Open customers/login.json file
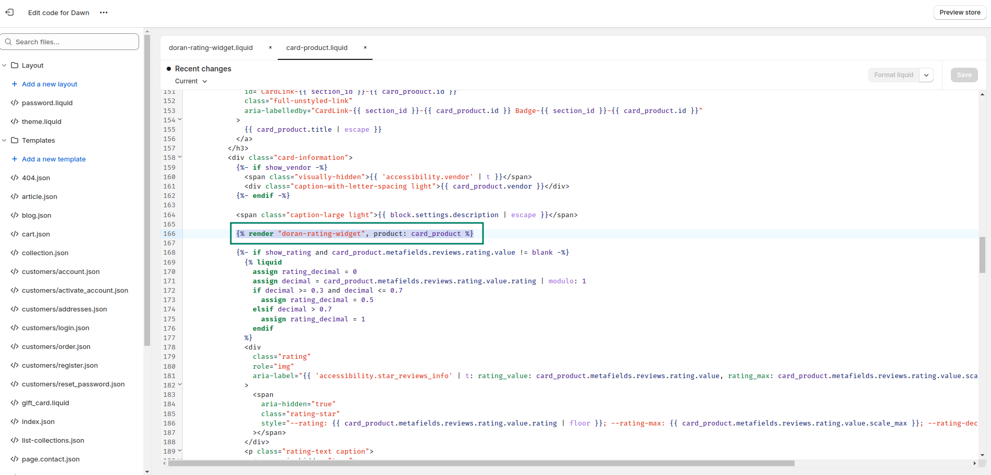This screenshot has width=991, height=475. coord(55,328)
